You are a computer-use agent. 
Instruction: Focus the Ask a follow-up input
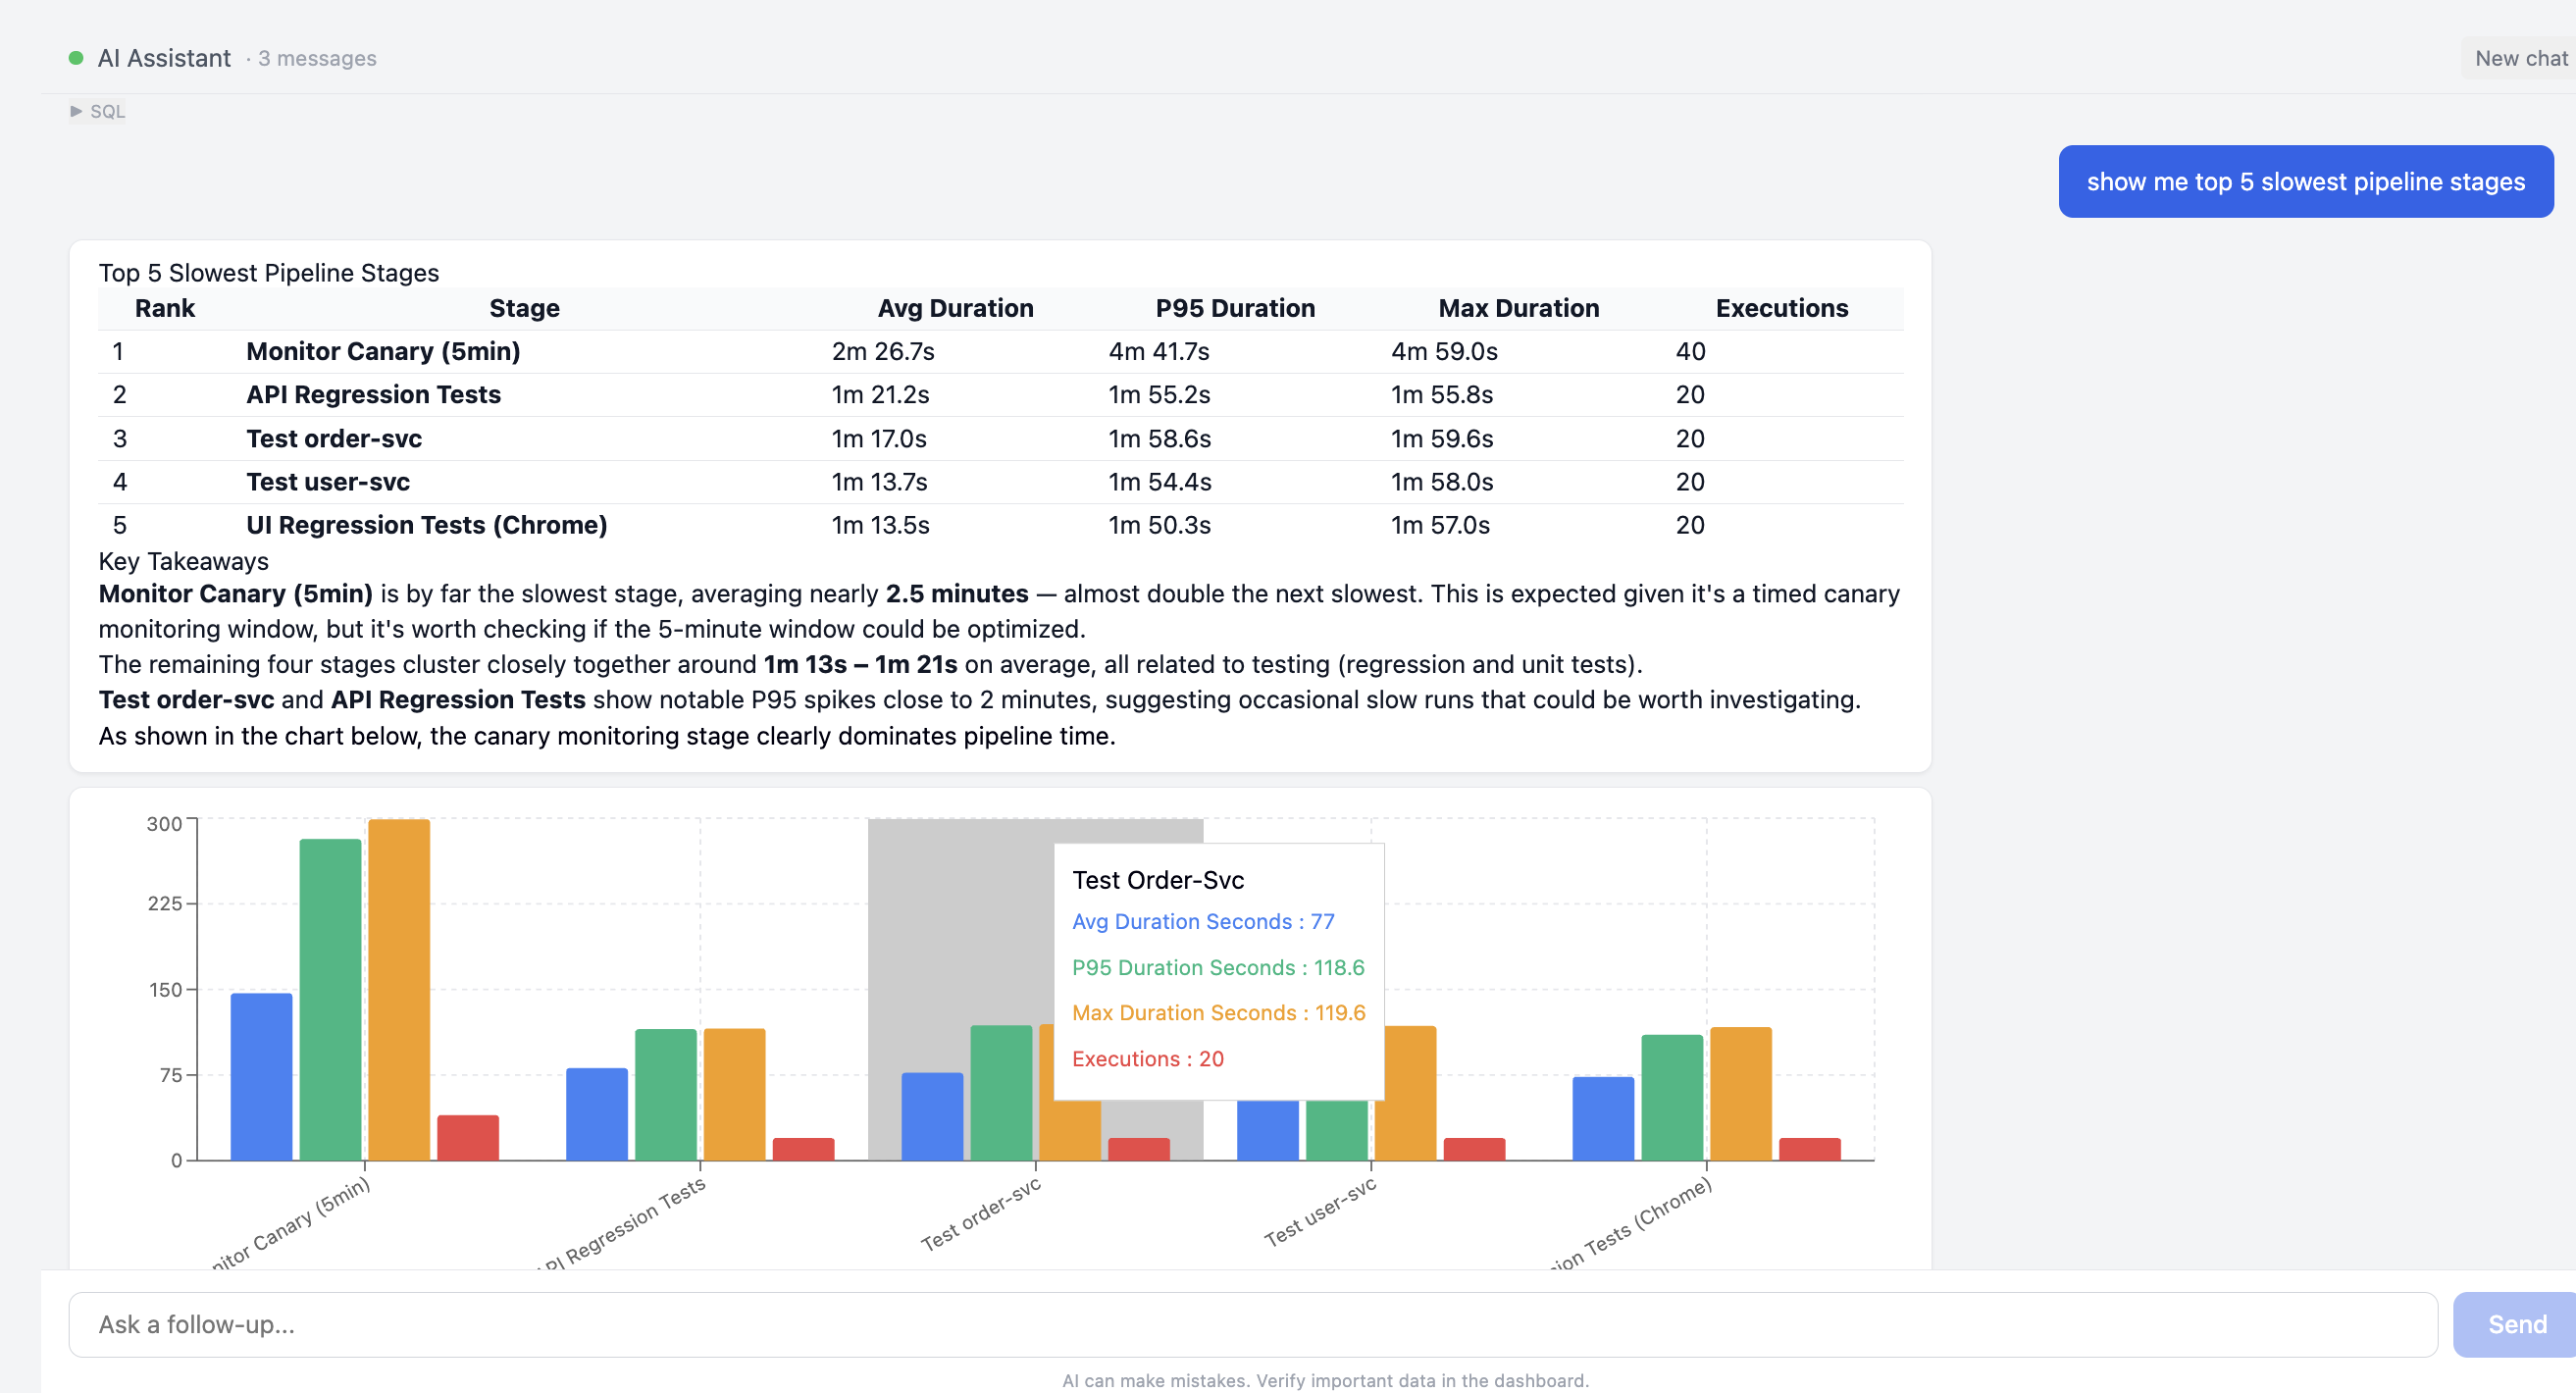pos(1252,1324)
